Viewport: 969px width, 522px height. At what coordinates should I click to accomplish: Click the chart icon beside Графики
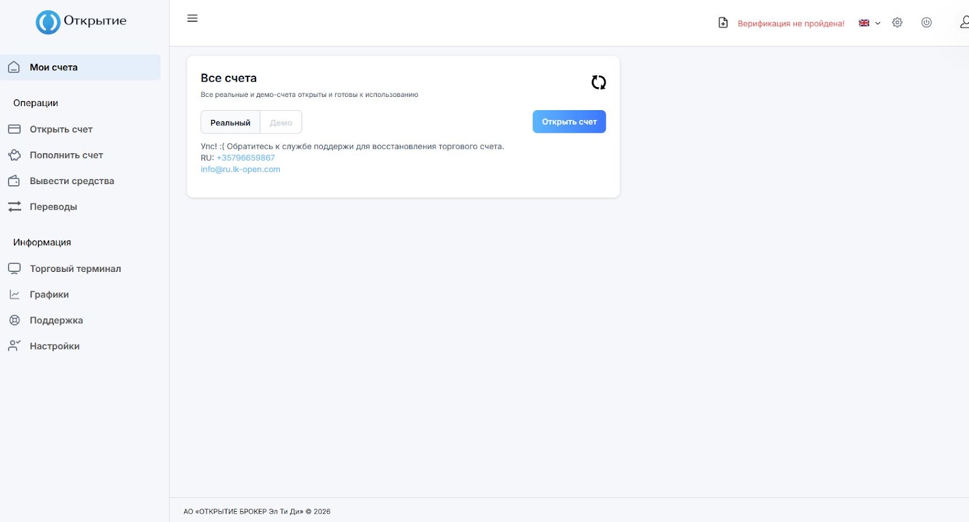[x=14, y=294]
